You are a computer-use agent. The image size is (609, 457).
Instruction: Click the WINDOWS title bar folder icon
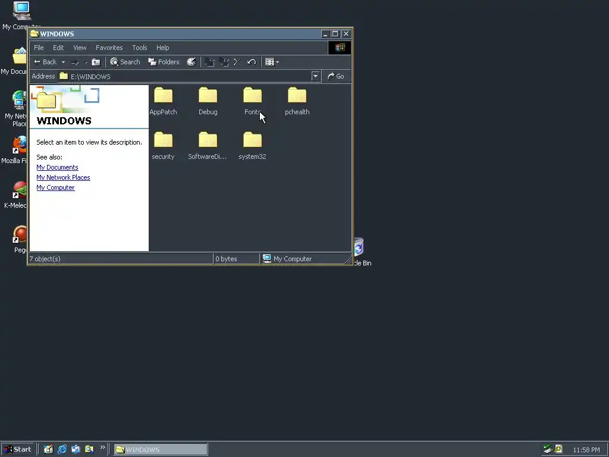[34, 34]
